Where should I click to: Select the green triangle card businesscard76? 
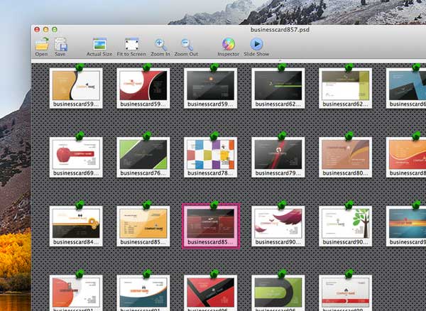(x=143, y=157)
